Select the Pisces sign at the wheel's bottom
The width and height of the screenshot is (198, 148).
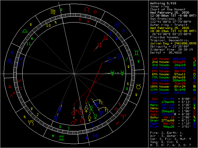click(97, 135)
